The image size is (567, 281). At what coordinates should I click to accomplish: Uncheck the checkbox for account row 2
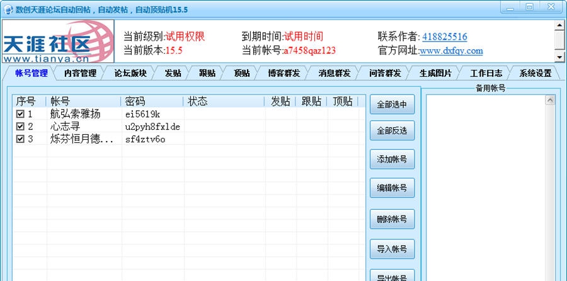point(20,127)
